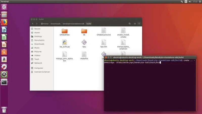This screenshot has height=114, width=202.
Task: Click the Terminal icon in the launcher
Action: [4, 82]
